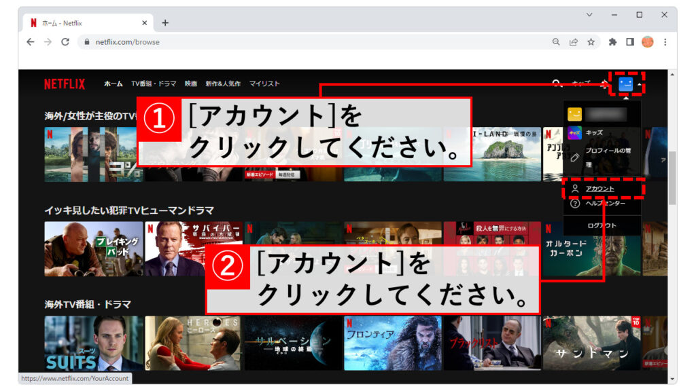Open 新作&人気作 navigation link
Viewport: 696px width, 391px height.
(x=223, y=84)
